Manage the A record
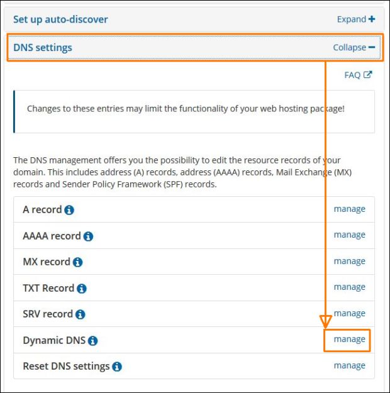Screen dimensions: 390x393 click(349, 209)
